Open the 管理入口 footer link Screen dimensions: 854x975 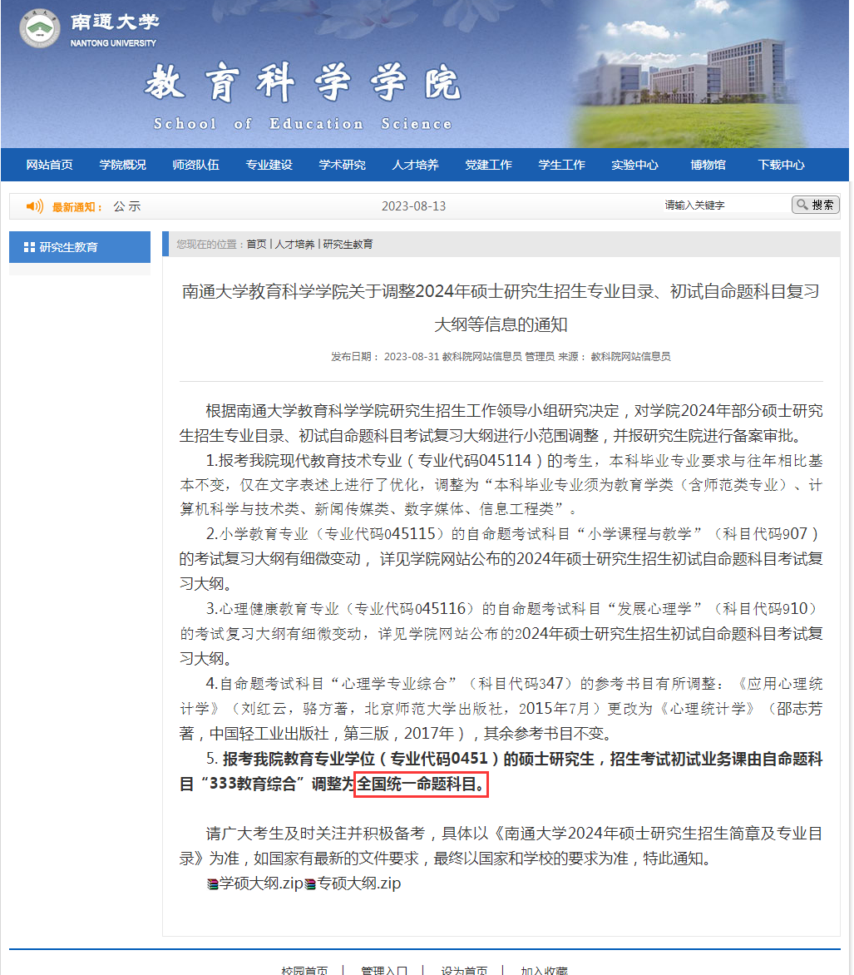384,970
